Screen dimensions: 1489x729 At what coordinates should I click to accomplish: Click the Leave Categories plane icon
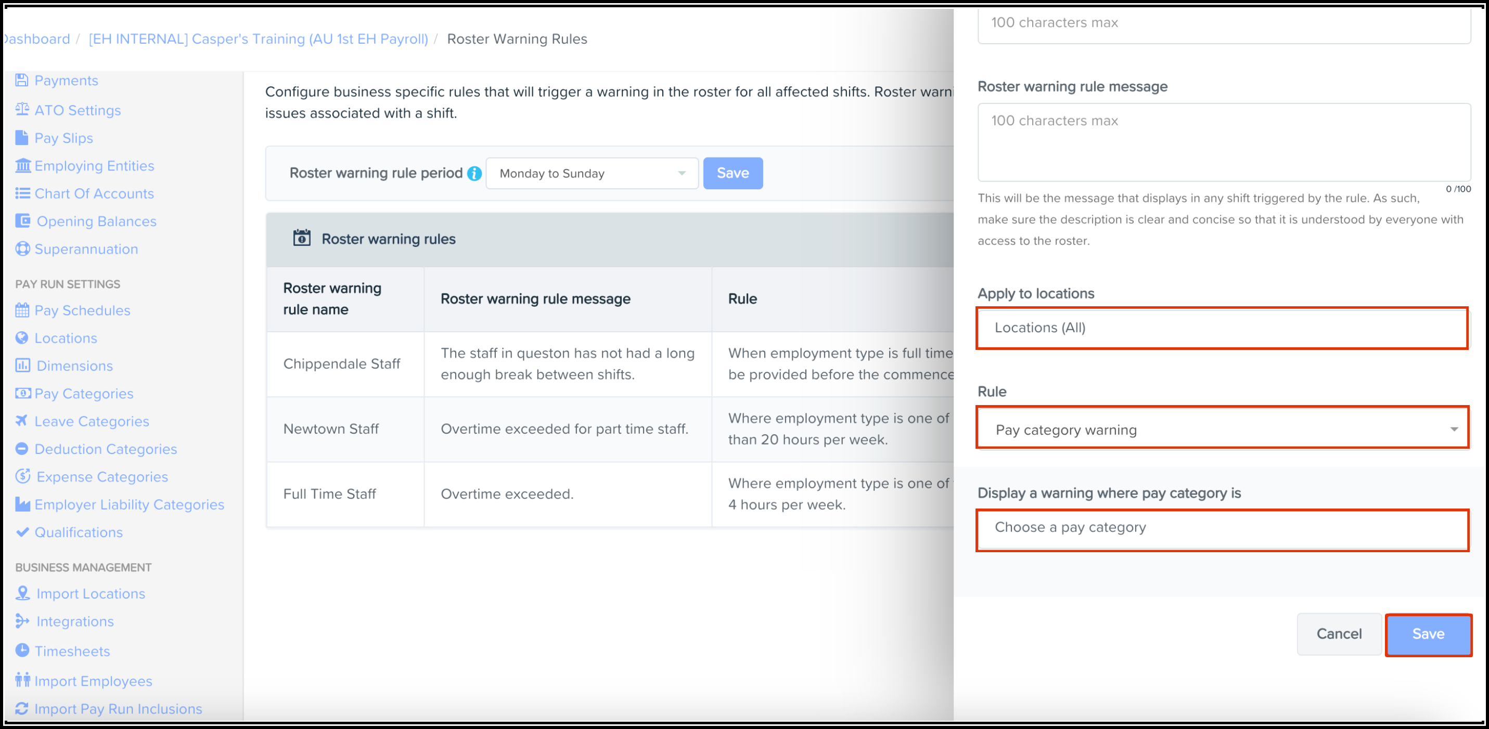coord(22,421)
